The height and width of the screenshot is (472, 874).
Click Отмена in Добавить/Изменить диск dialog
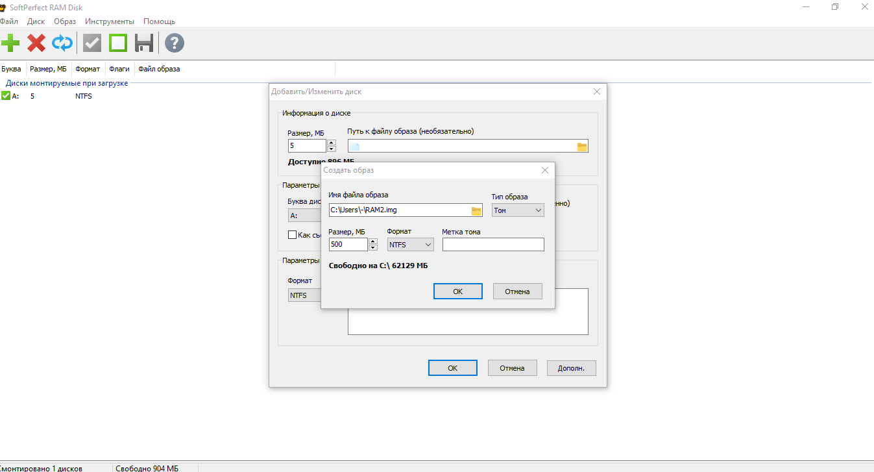click(x=512, y=368)
